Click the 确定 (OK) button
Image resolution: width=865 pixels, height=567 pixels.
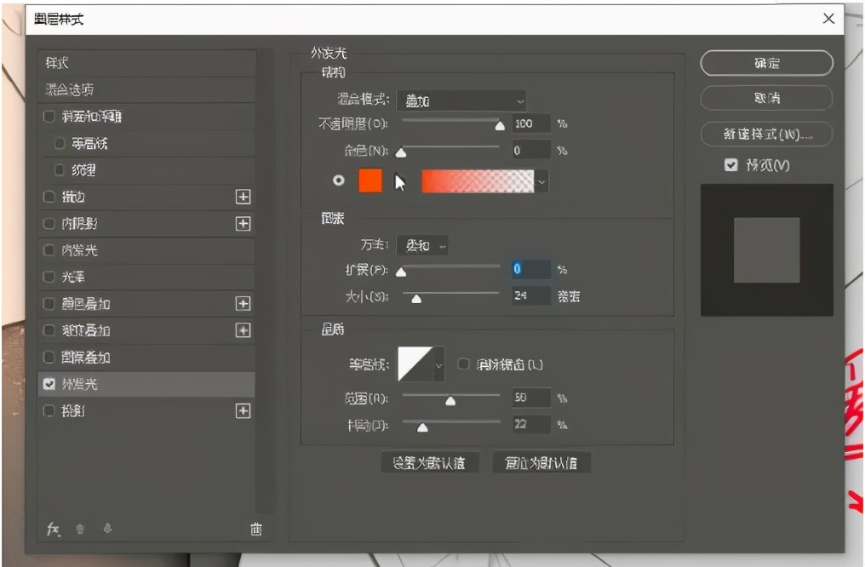766,63
